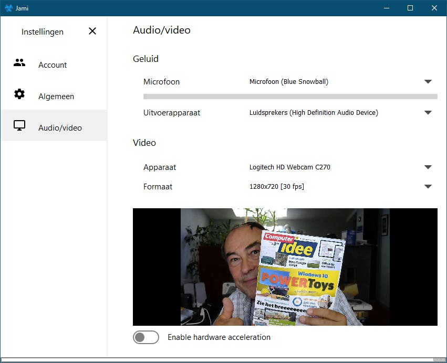Expand the Formaat resolution dropdown
The height and width of the screenshot is (363, 447).
pos(428,186)
